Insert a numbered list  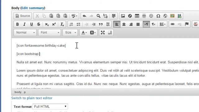point(71,24)
